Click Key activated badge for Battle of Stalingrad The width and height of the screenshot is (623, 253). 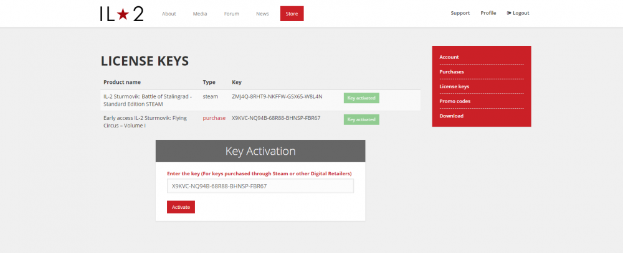pos(361,98)
